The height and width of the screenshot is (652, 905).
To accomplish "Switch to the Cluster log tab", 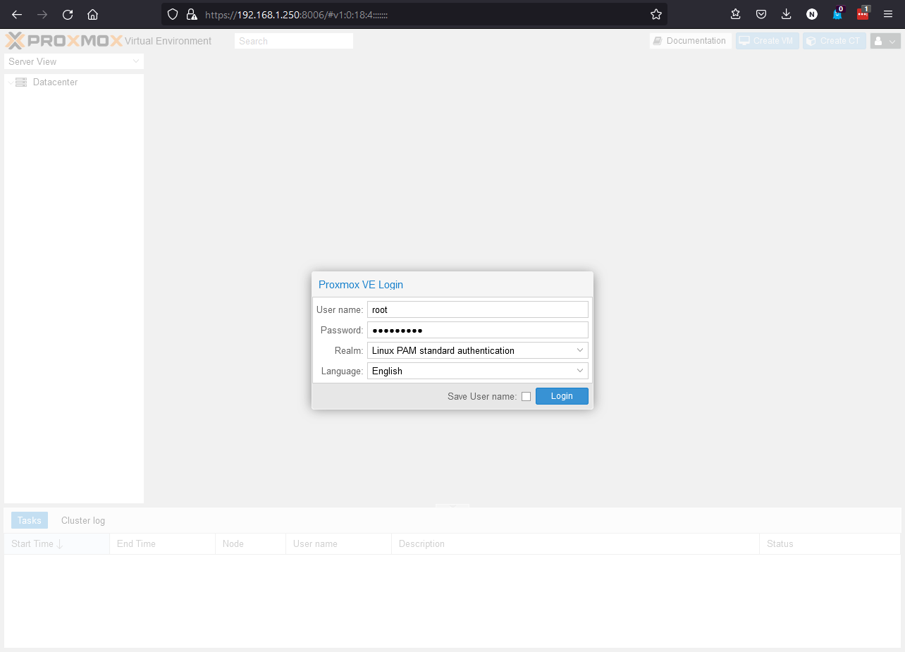I will pyautogui.click(x=83, y=521).
